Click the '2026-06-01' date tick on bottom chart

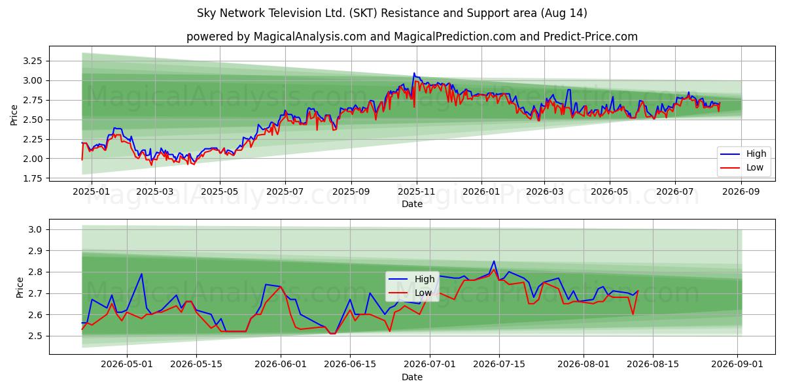[281, 365]
